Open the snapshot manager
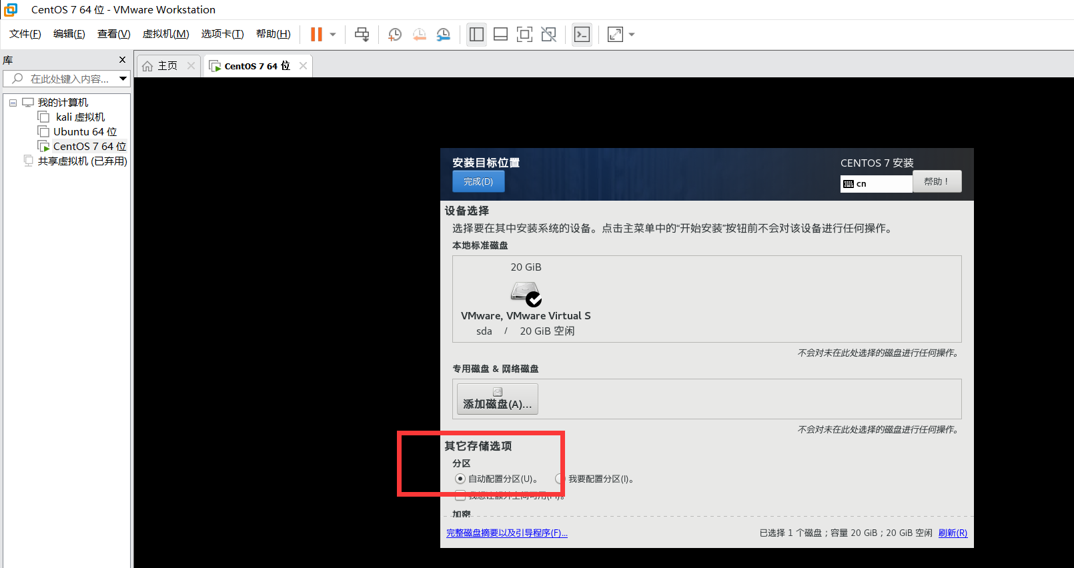This screenshot has height=568, width=1074. (x=444, y=35)
